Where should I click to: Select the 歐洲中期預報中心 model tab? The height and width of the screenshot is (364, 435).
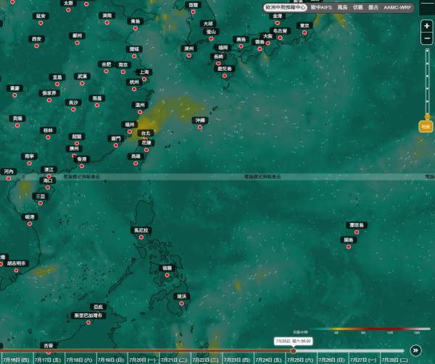[x=285, y=7]
